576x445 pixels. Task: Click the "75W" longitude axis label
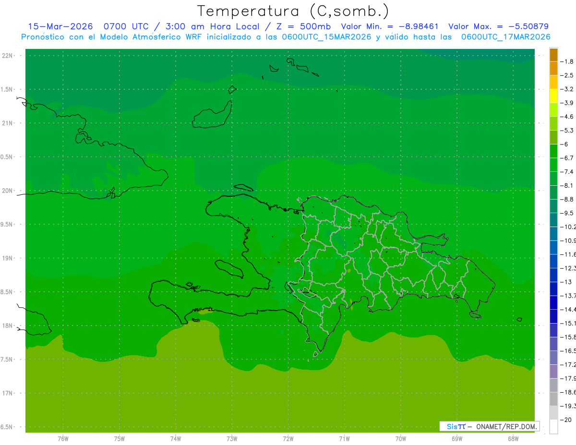point(120,439)
